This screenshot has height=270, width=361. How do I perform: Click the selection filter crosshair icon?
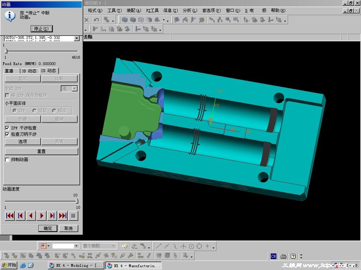click(43, 246)
